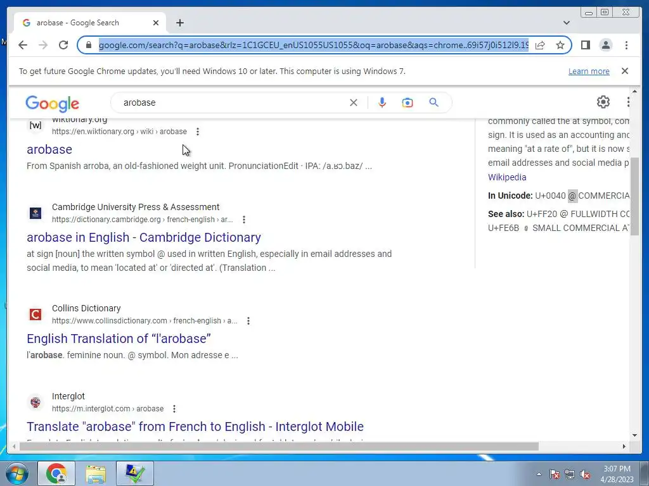Bookmark this tab with the star icon
The width and height of the screenshot is (649, 486).
click(560, 45)
